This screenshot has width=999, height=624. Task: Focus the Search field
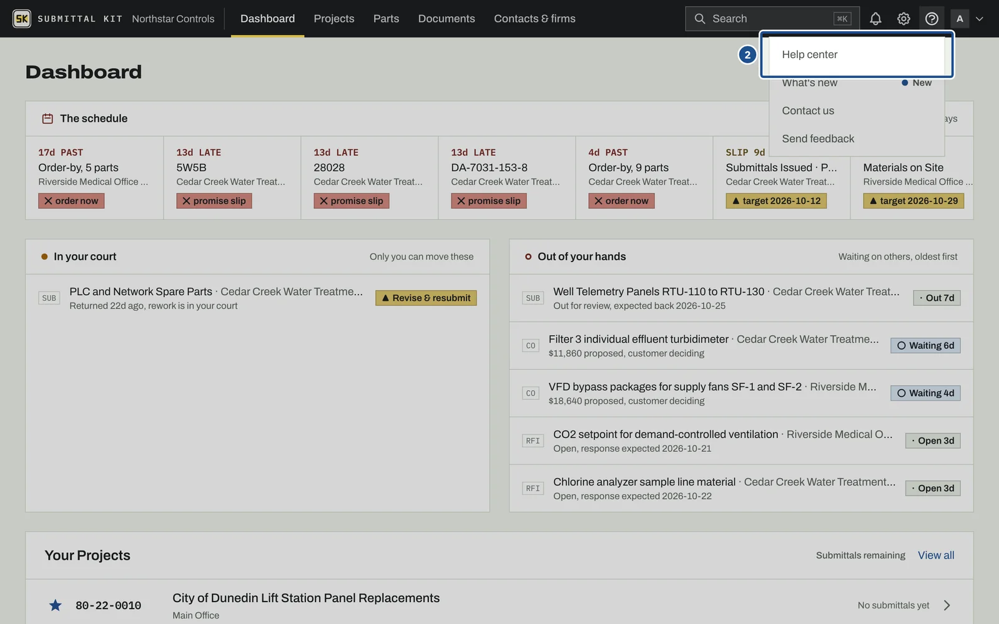tap(772, 19)
